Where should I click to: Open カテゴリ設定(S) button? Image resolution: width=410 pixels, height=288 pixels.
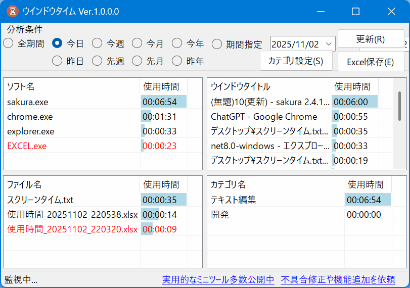[296, 61]
